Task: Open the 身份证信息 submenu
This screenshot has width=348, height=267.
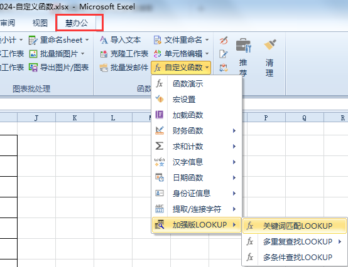Action: (196, 193)
